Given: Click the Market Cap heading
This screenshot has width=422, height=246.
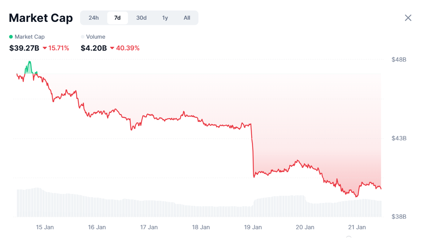Looking at the screenshot, I should click(41, 17).
